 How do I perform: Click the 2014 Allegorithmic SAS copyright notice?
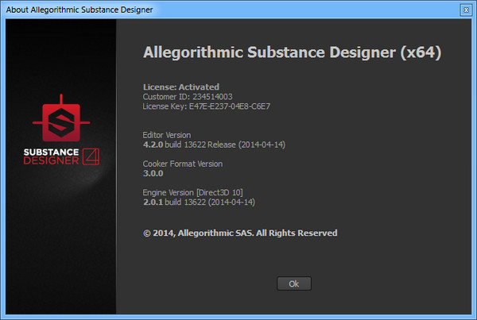(239, 233)
